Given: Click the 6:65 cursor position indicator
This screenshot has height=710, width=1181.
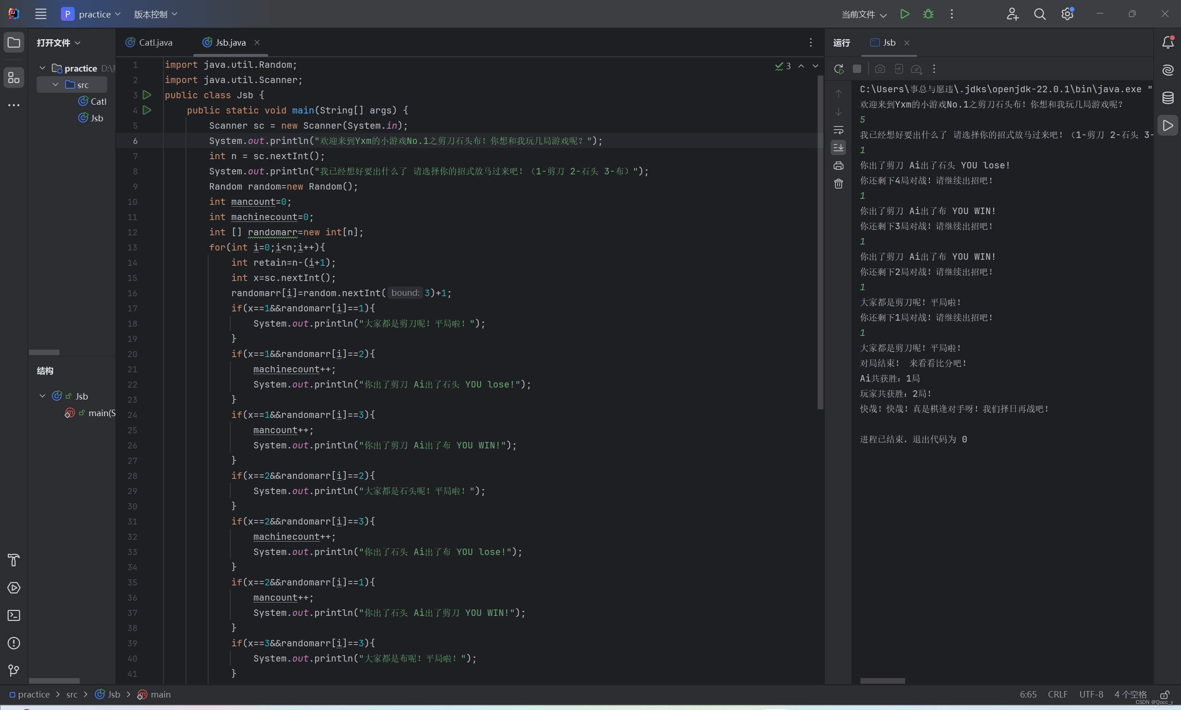Looking at the screenshot, I should point(1028,694).
